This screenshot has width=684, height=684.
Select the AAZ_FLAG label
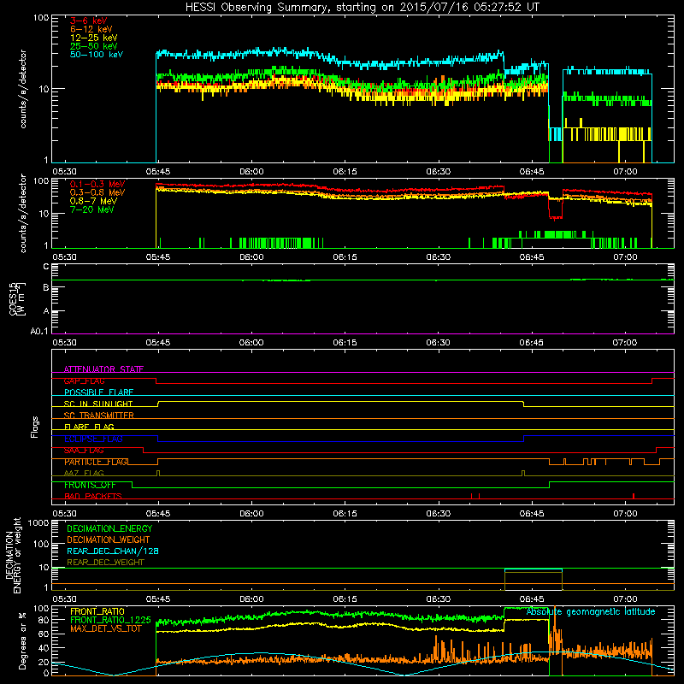click(84, 473)
